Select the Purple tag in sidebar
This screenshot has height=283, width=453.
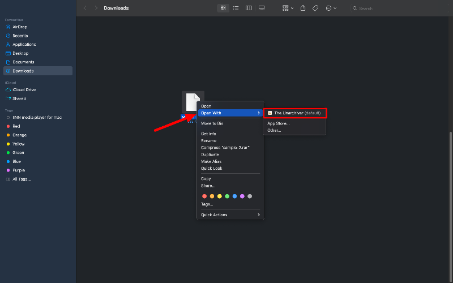(38, 170)
